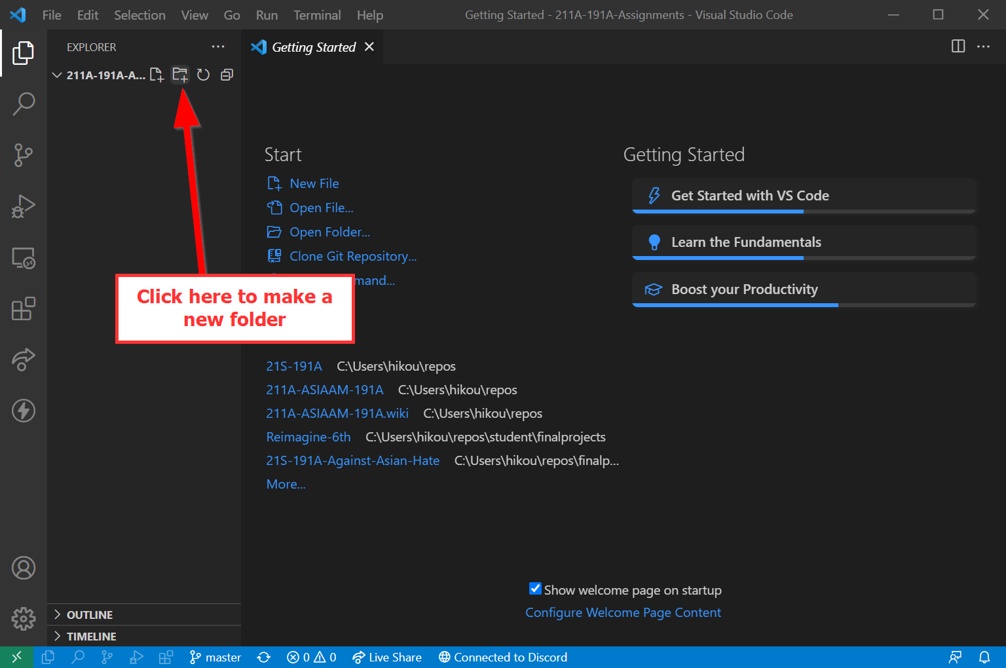Image resolution: width=1006 pixels, height=668 pixels.
Task: Open the Source Control view in activity bar
Action: click(x=24, y=155)
